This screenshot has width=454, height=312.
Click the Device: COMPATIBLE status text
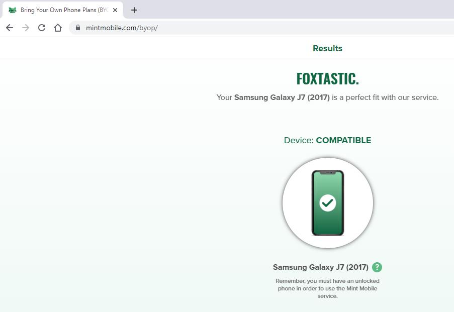(x=327, y=140)
